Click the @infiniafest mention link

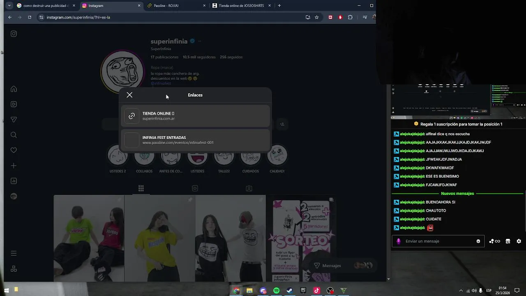(x=161, y=83)
